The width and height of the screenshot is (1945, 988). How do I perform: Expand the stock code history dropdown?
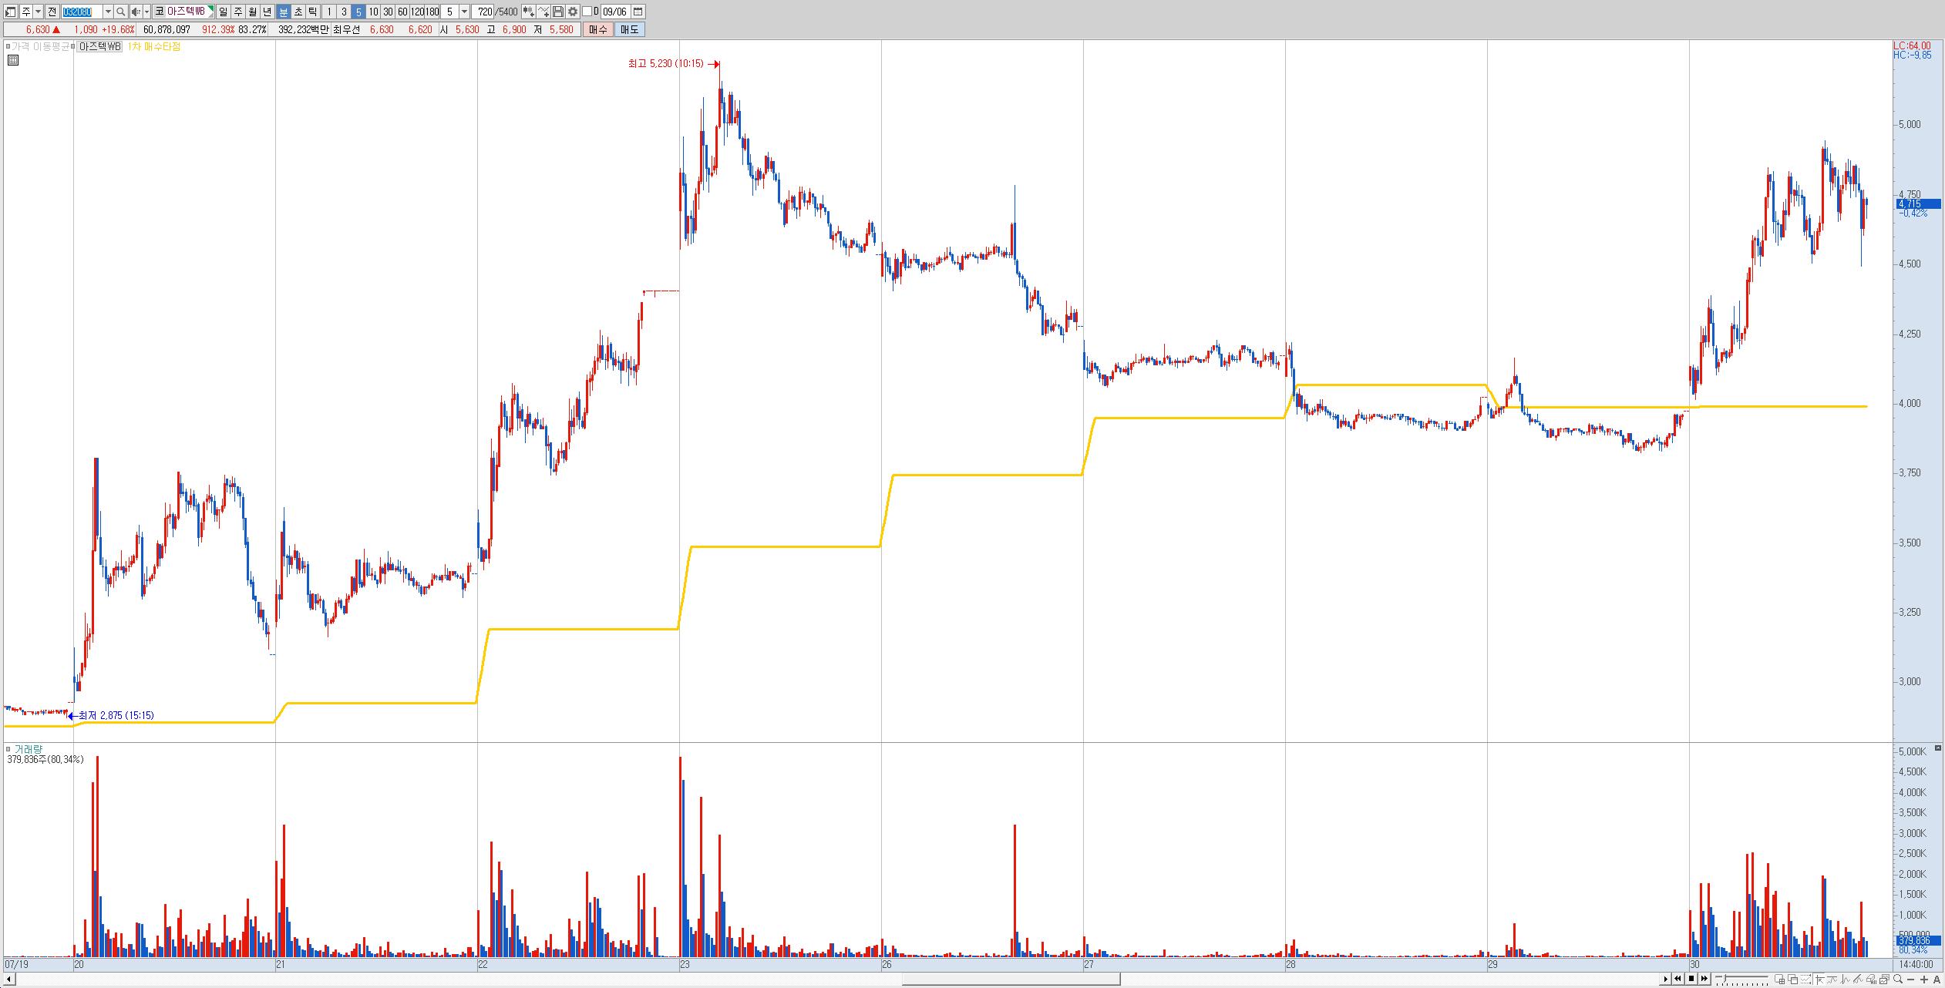click(x=108, y=12)
